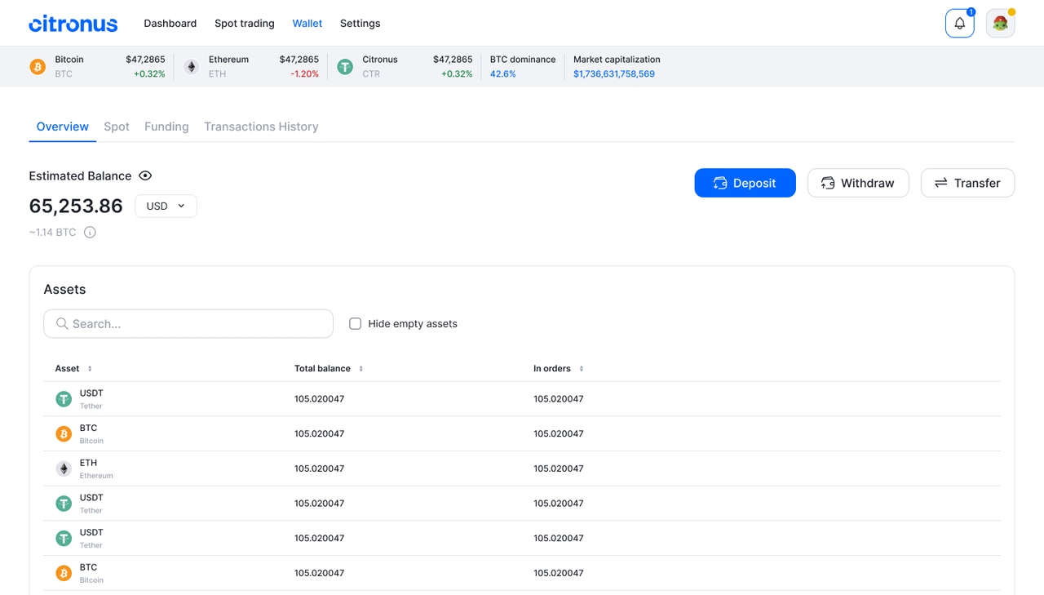Toggle estimated balance visibility eye
The image size is (1044, 595).
pyautogui.click(x=145, y=175)
